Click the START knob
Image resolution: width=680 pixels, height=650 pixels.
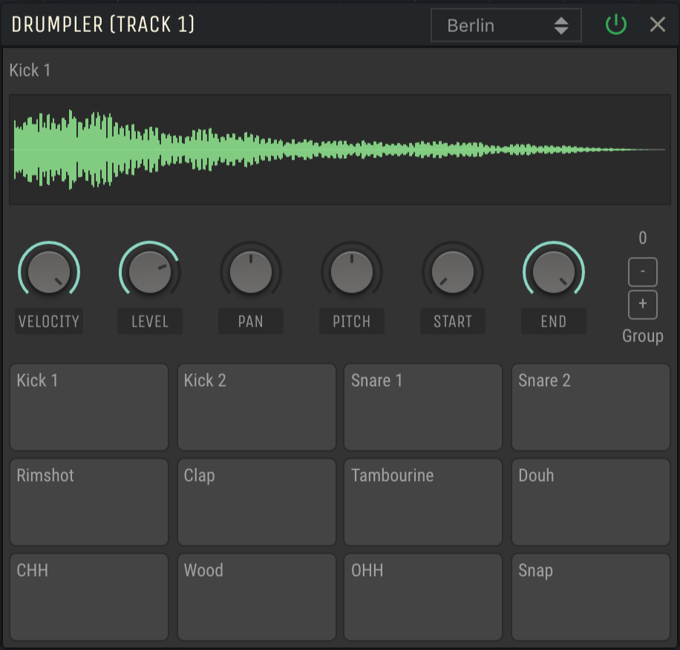pos(452,271)
